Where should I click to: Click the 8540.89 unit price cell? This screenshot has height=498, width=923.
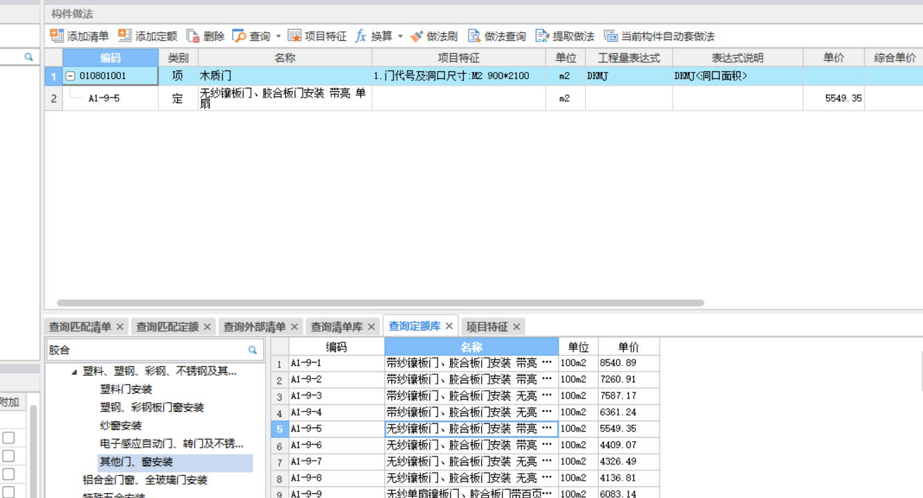(x=628, y=363)
